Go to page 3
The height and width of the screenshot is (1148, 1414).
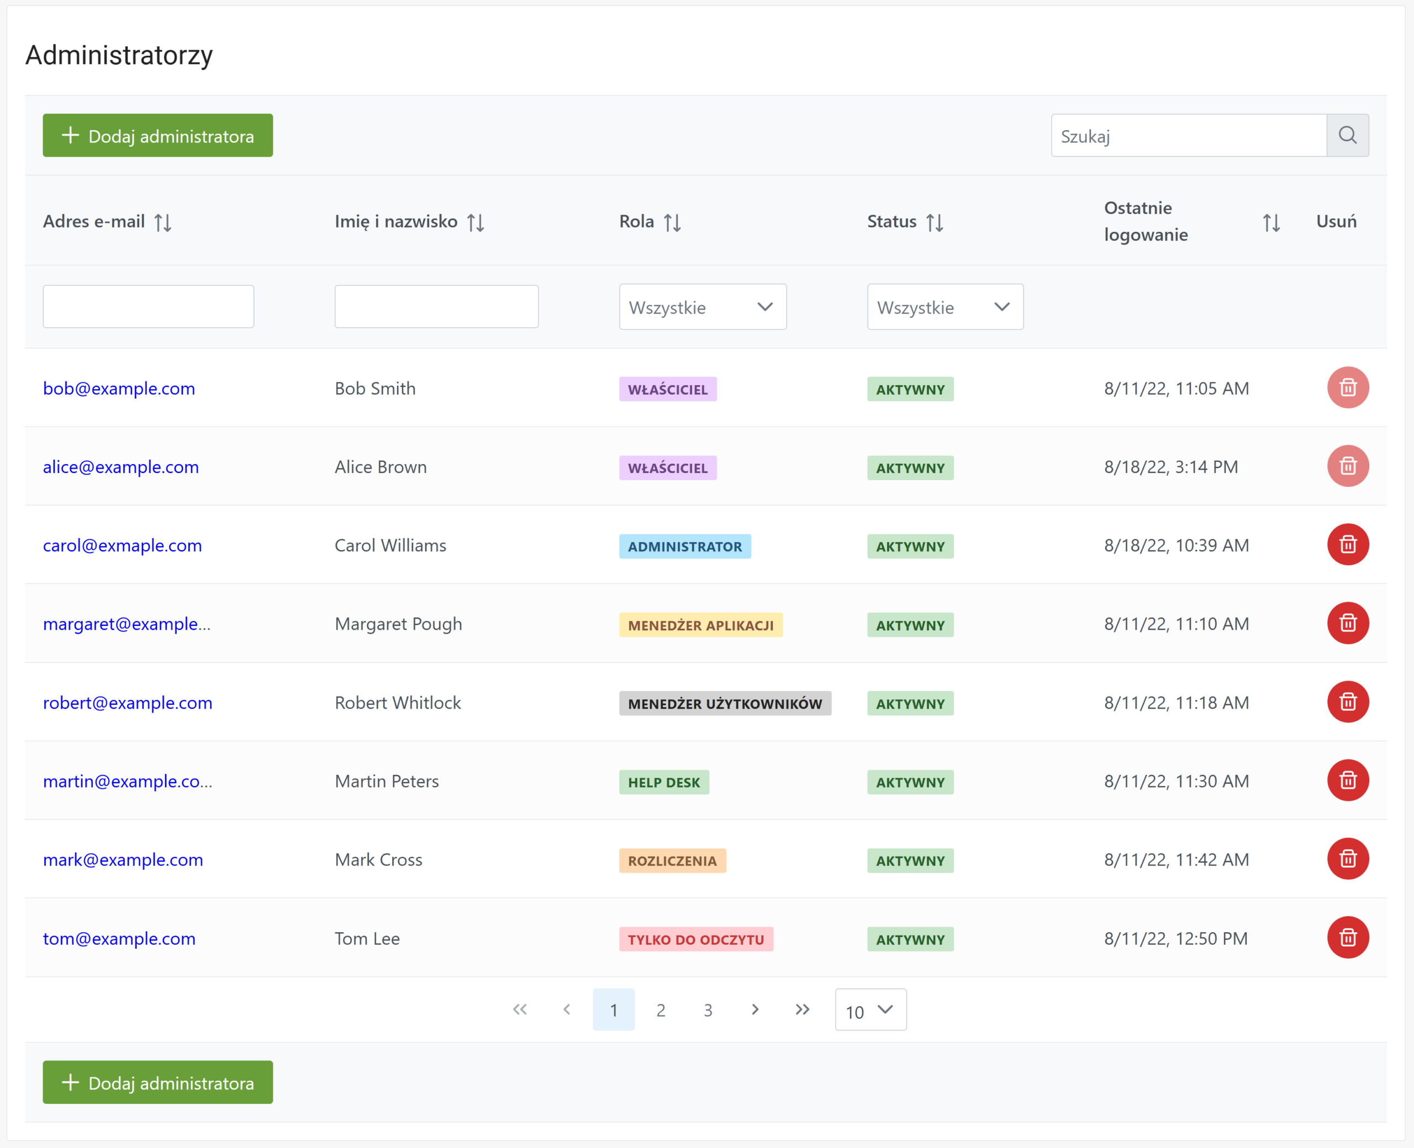[708, 1009]
